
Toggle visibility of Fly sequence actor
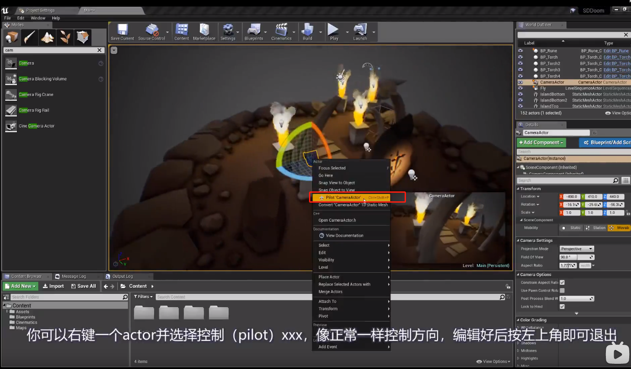pyautogui.click(x=520, y=88)
